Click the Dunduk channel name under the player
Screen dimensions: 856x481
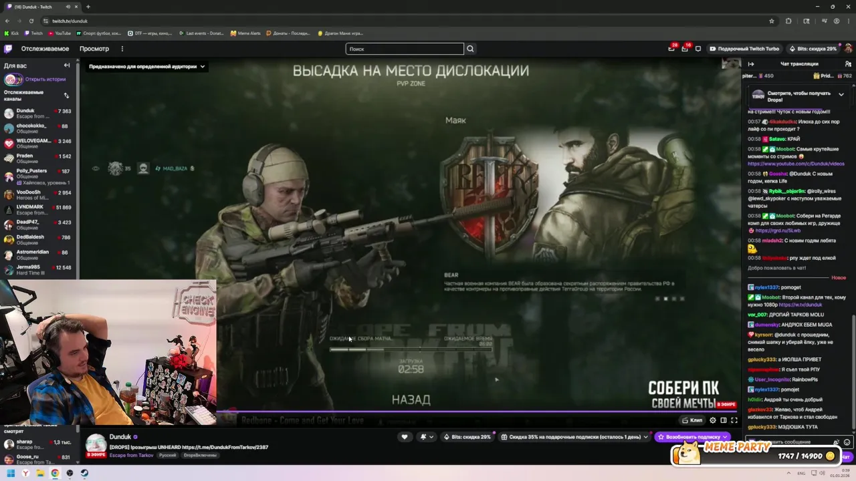point(120,437)
